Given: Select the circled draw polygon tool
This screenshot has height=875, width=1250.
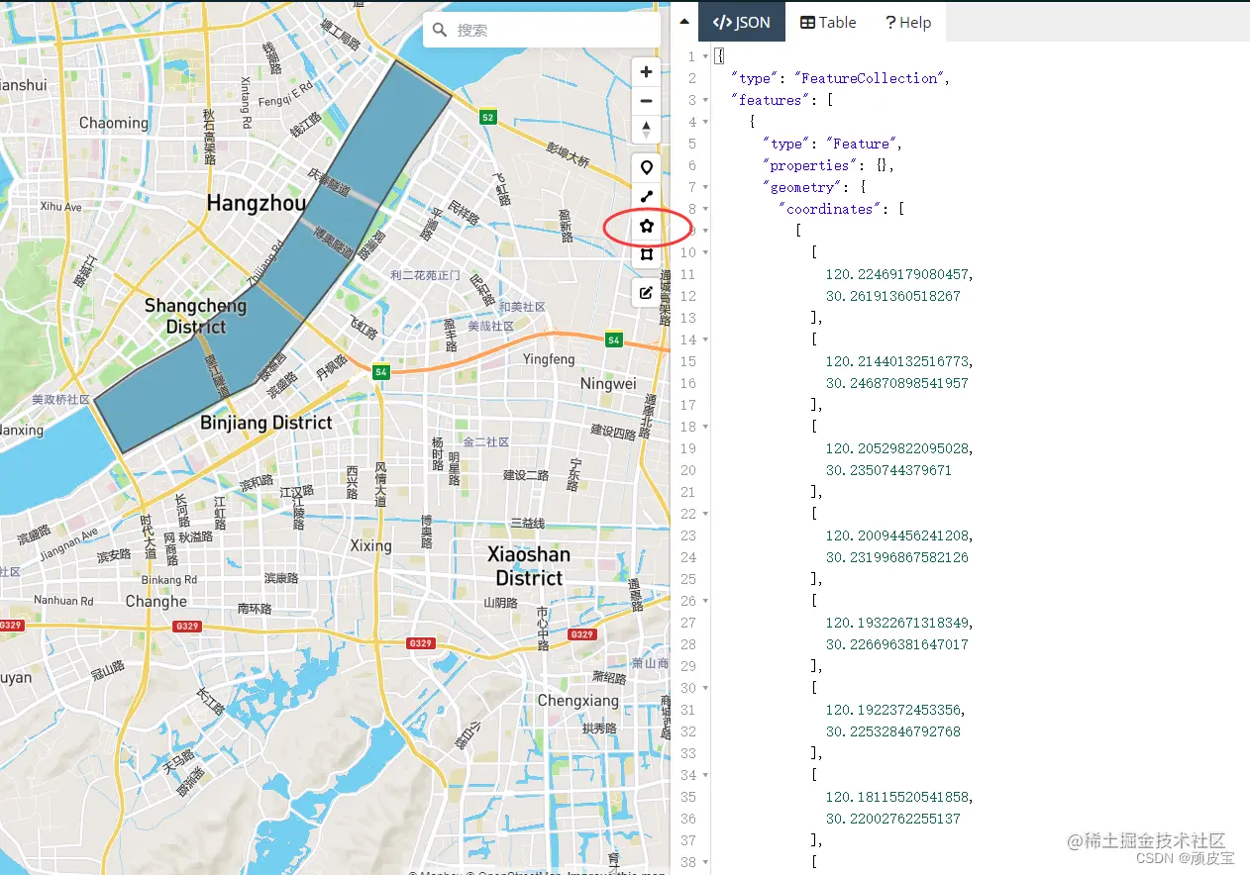Looking at the screenshot, I should point(646,226).
